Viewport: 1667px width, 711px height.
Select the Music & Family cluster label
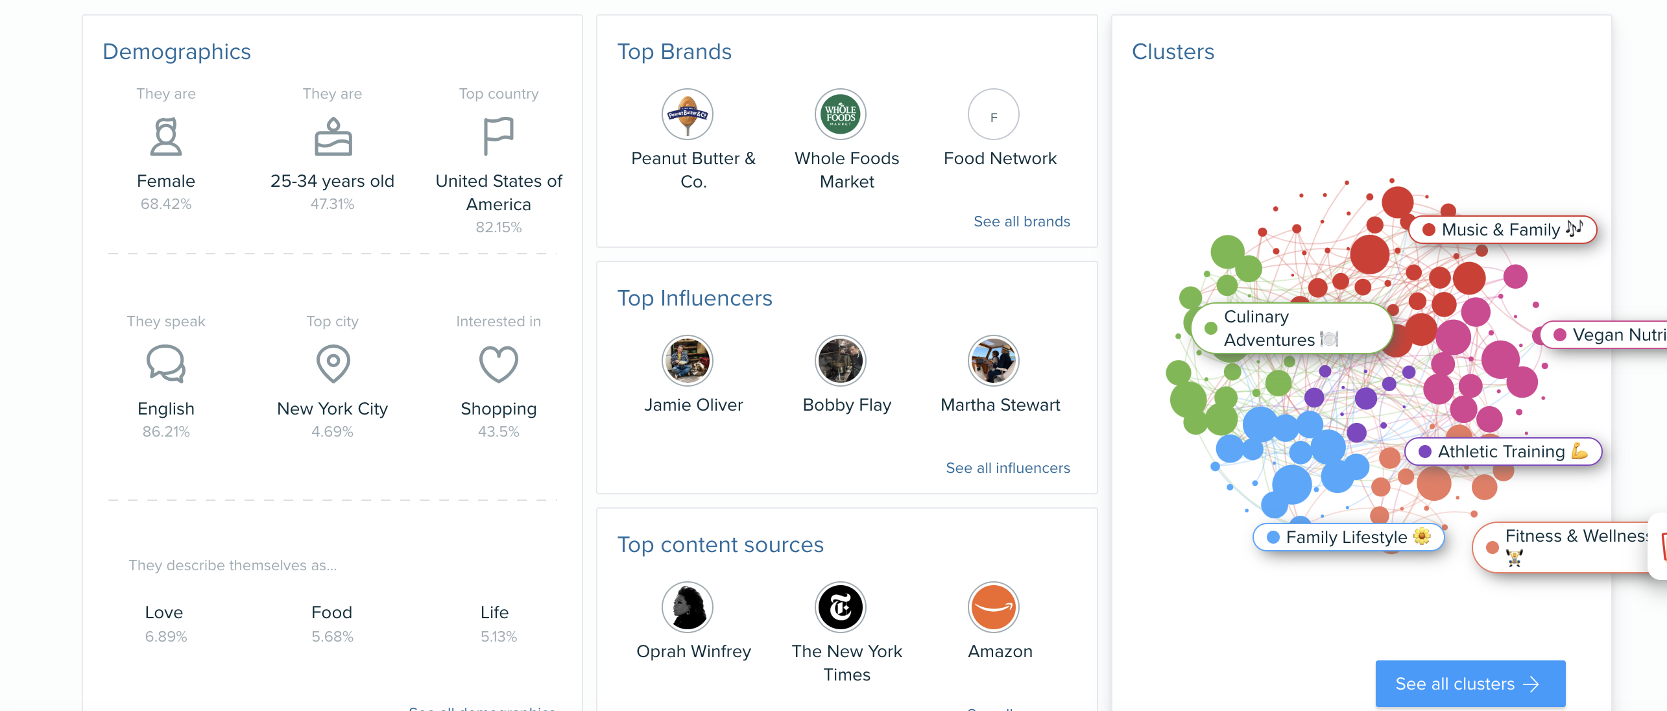click(x=1502, y=230)
